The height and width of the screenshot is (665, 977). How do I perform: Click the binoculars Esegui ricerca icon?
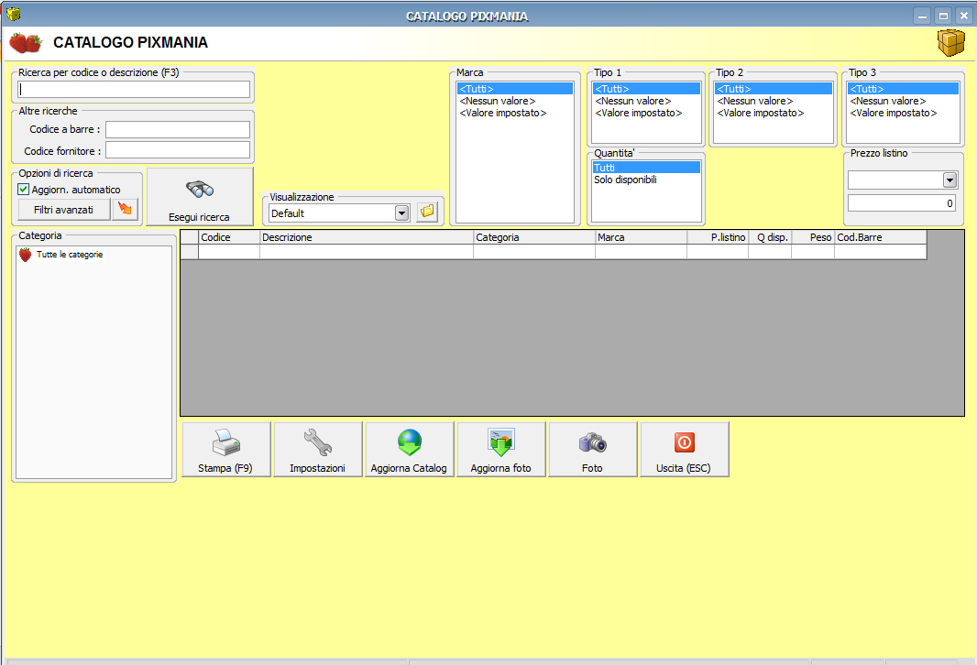(200, 189)
